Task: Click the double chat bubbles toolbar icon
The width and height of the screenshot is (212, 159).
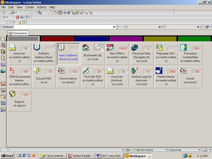Action: [x=13, y=22]
